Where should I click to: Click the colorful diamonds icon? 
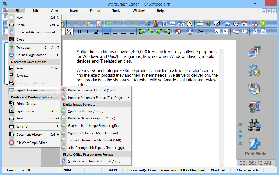(x=208, y=24)
